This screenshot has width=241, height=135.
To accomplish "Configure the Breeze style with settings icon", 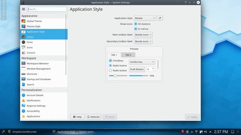I will pos(160,18).
